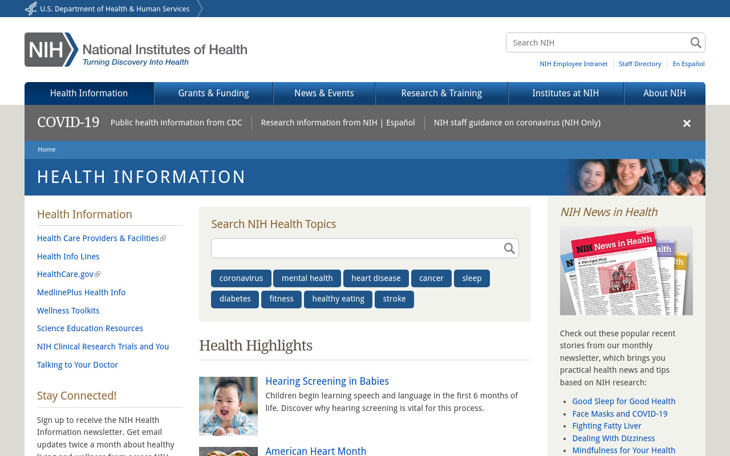The width and height of the screenshot is (730, 456).
Task: Open NIH News in Health heading
Action: pos(609,212)
